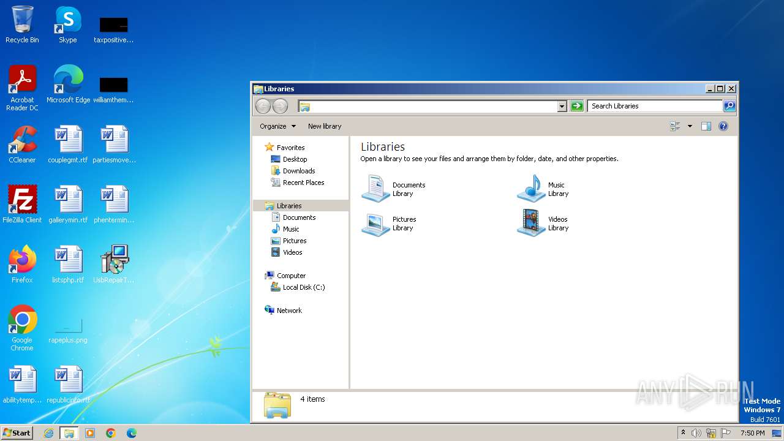Select the rapeplus.png image file
Image resolution: width=784 pixels, height=441 pixels.
[x=68, y=331]
